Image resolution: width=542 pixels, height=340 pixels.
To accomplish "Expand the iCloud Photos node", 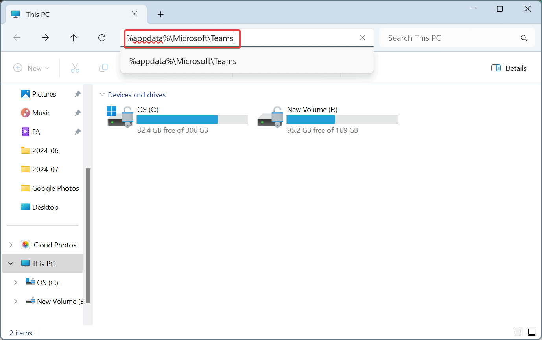I will 11,245.
